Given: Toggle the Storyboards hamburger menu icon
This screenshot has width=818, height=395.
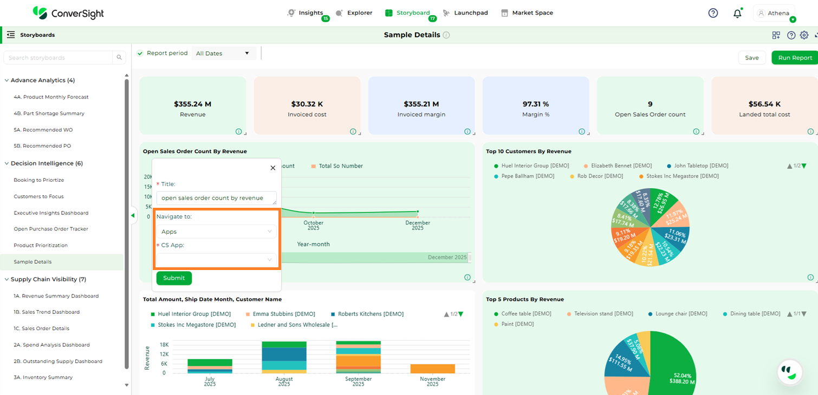Looking at the screenshot, I should [x=11, y=35].
